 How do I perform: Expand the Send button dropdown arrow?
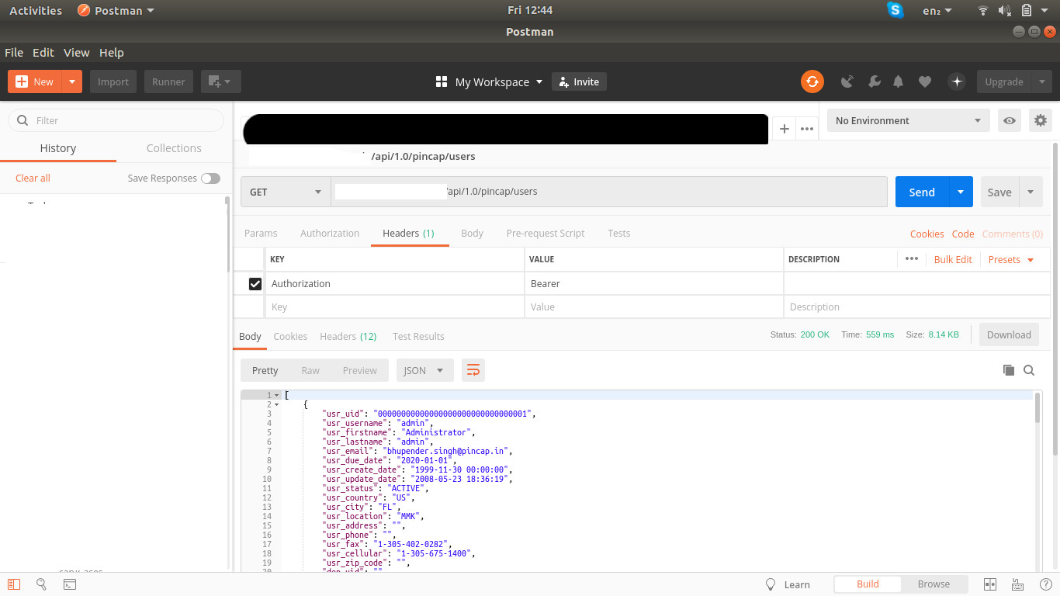coord(961,192)
